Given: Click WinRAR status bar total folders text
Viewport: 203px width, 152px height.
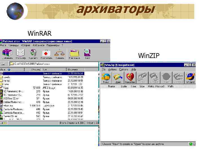Looking at the screenshot, I should pyautogui.click(x=79, y=123).
